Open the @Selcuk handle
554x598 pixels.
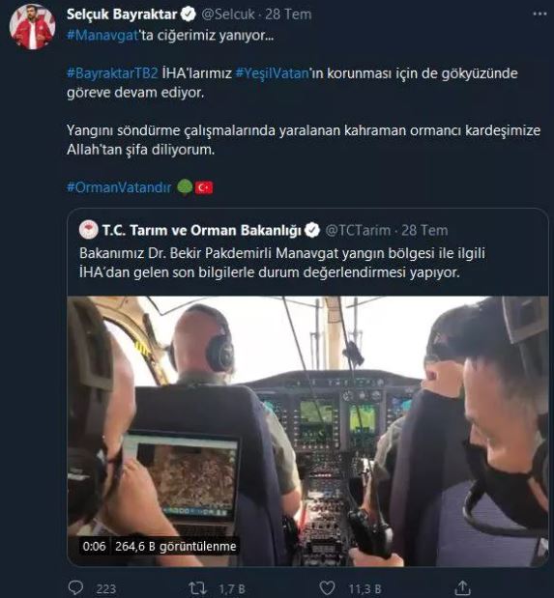[x=227, y=14]
